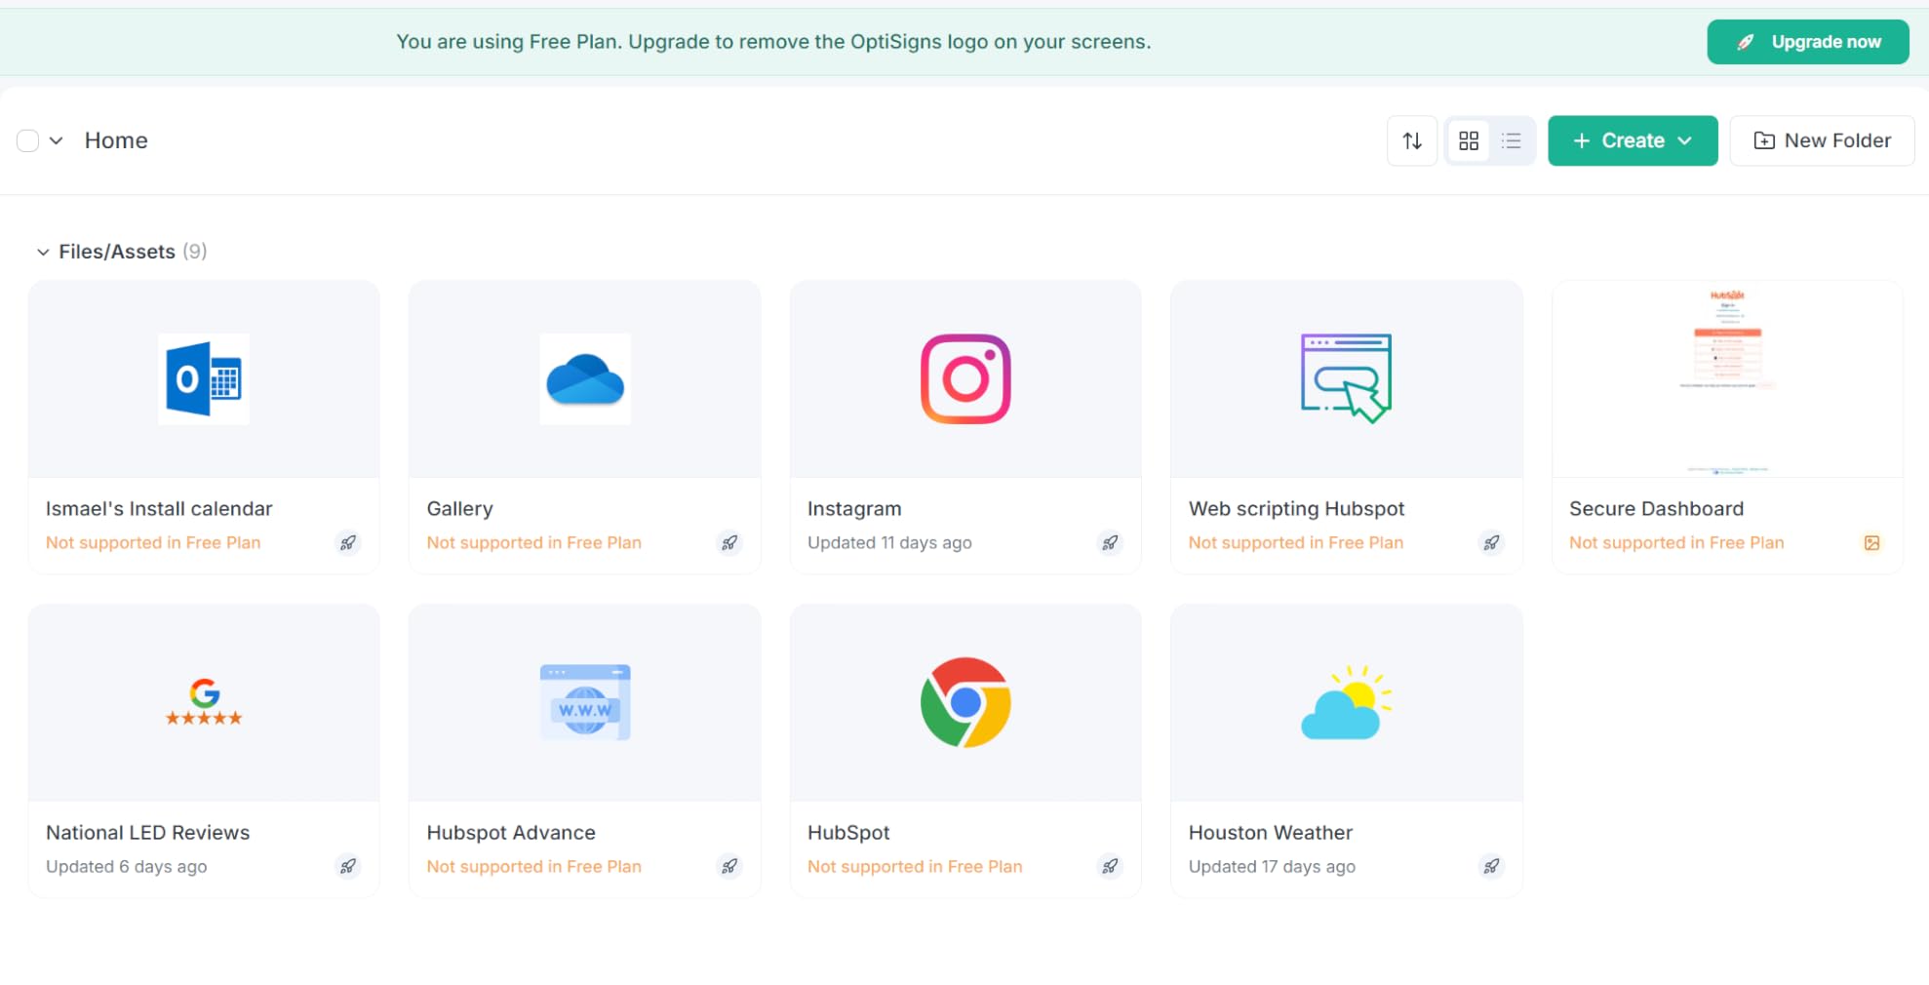Screen dimensions: 1929x985
Task: Open the Chrome icon for HubSpot
Action: click(x=965, y=702)
